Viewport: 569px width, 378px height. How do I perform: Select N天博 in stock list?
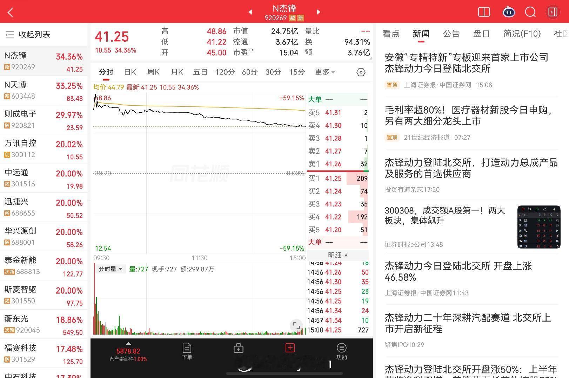(x=43, y=90)
